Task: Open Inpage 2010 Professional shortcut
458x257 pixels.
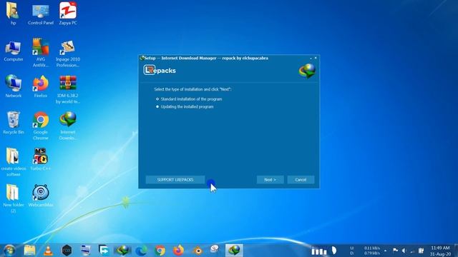Action: coord(68,54)
